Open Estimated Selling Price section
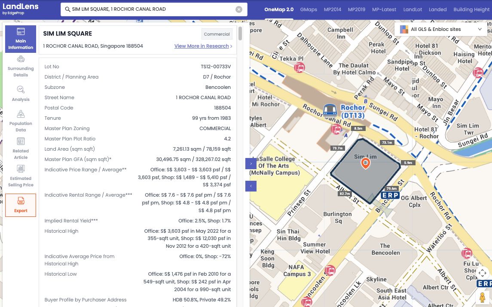Viewport: 492px width, 307px height. click(21, 176)
